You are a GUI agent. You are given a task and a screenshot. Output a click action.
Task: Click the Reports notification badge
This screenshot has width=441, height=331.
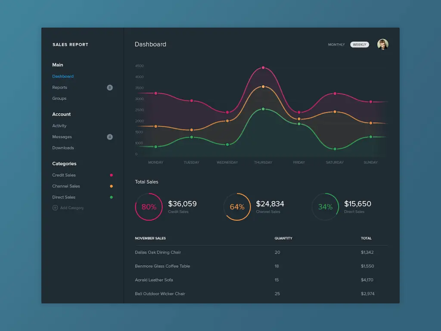click(x=109, y=87)
